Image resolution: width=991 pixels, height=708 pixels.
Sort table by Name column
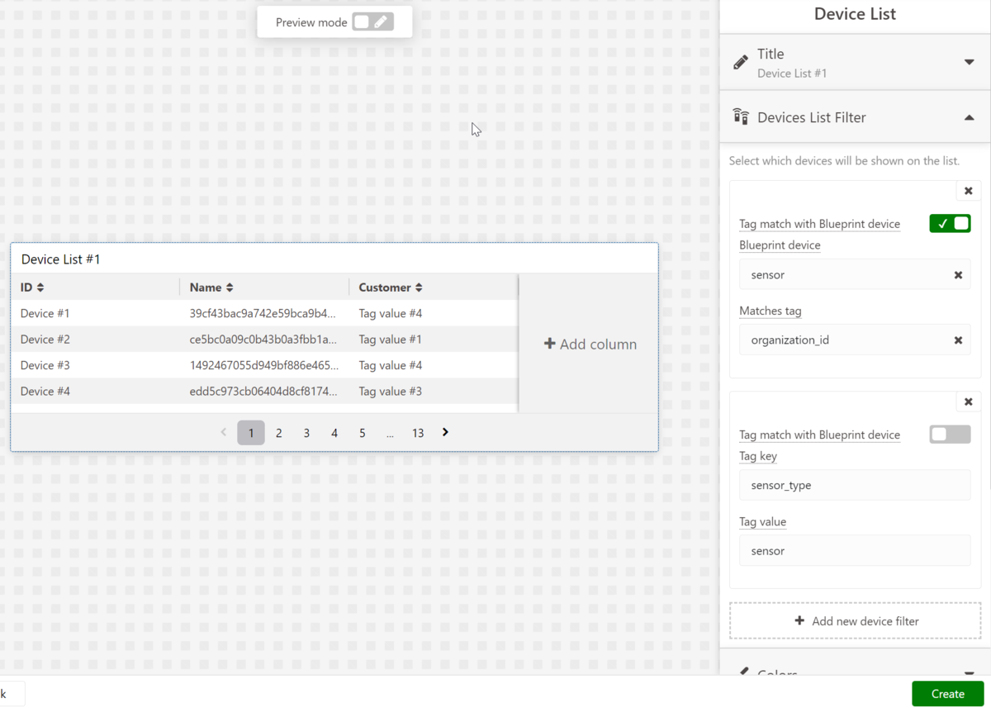(x=230, y=287)
